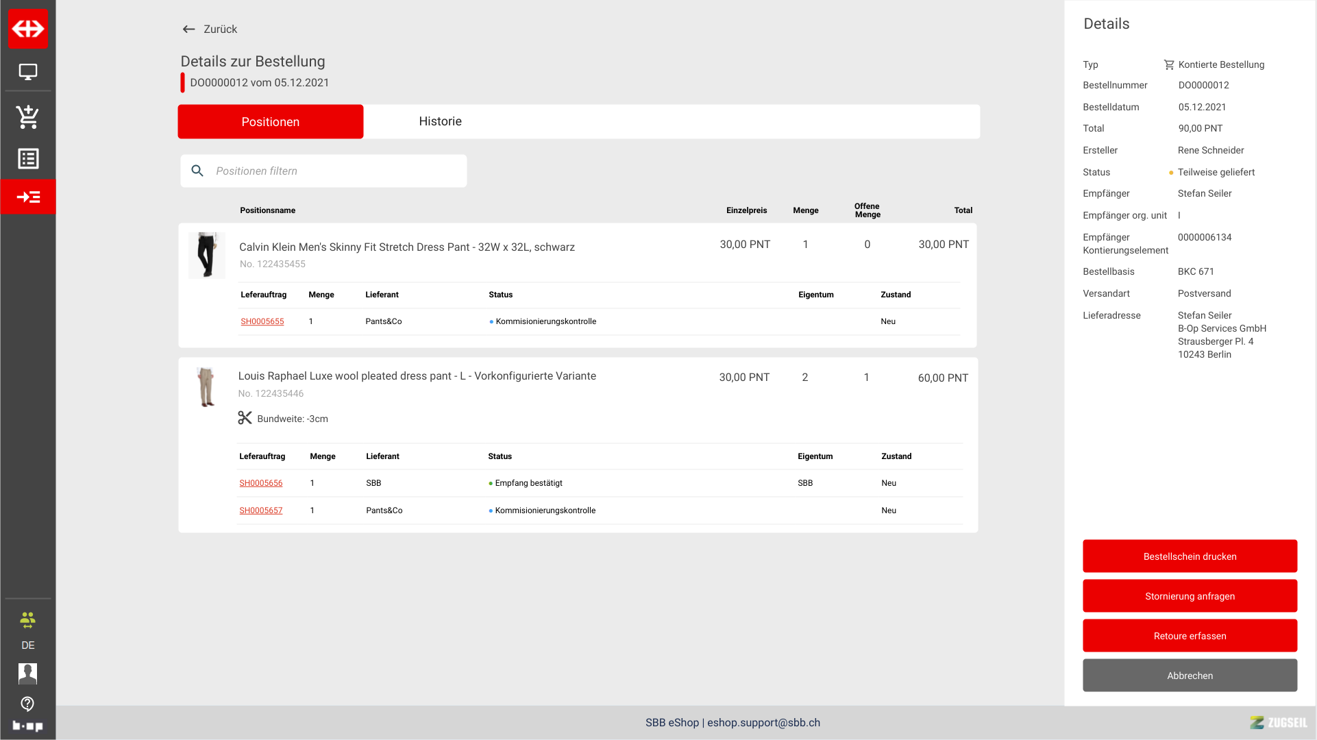Viewport: 1317px width, 740px height.
Task: Switch to the Historie tab
Action: pyautogui.click(x=440, y=121)
